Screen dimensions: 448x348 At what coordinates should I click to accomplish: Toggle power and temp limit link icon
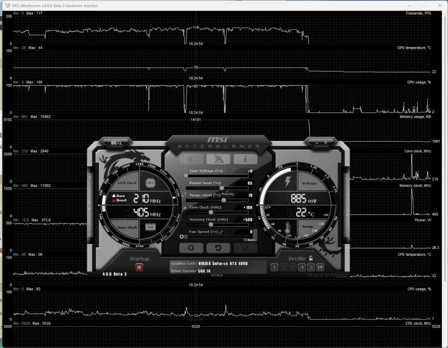[184, 194]
